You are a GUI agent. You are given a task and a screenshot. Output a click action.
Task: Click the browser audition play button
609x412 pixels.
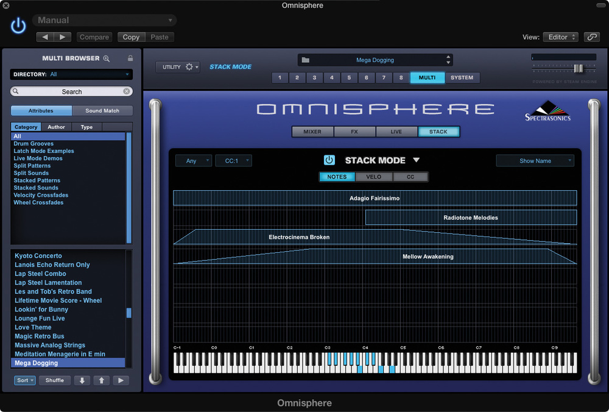(x=121, y=380)
